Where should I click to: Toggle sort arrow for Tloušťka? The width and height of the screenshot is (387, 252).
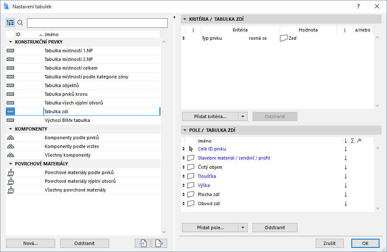(346, 176)
